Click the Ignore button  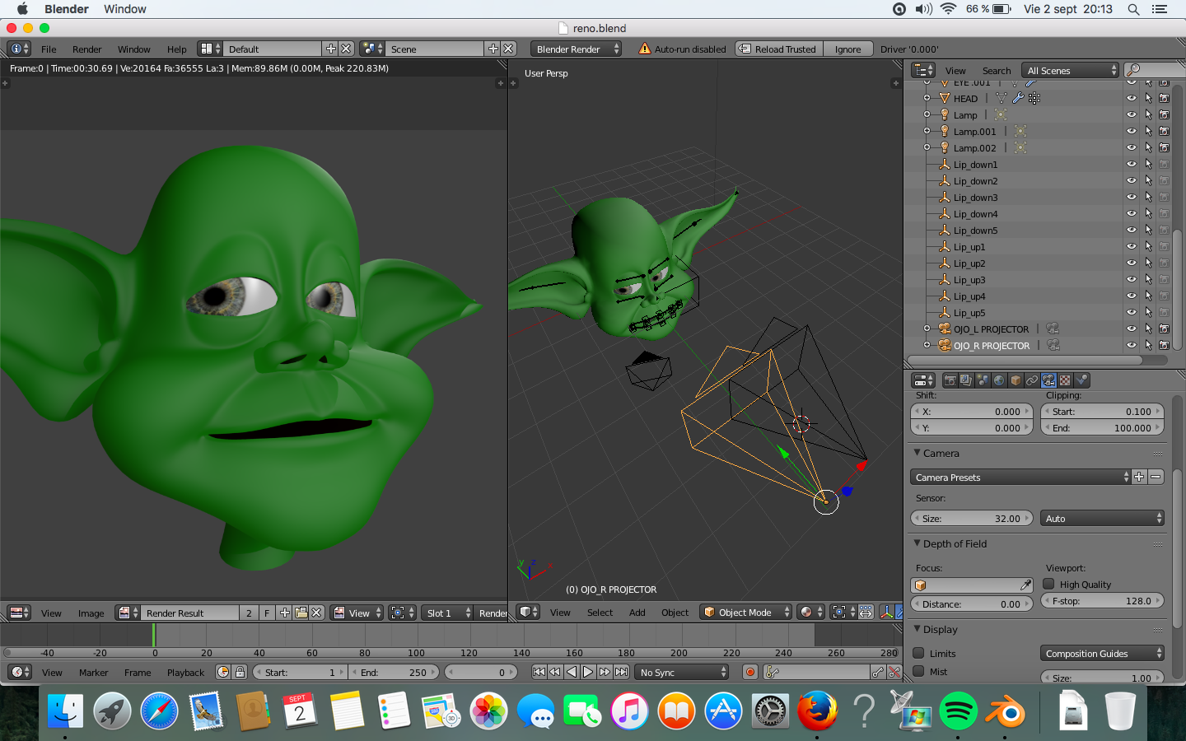point(847,49)
